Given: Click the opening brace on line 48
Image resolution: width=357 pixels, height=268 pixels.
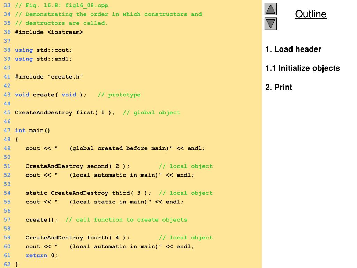Looking at the screenshot, I should pyautogui.click(x=17, y=140).
